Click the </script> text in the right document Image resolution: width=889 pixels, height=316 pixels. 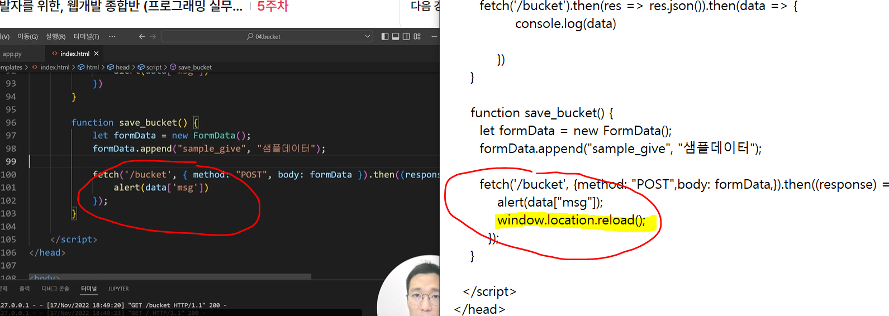(x=489, y=291)
